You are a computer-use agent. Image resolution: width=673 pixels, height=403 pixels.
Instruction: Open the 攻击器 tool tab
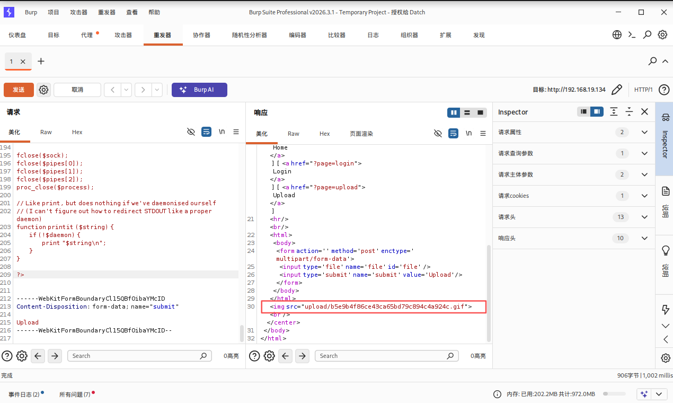(123, 35)
